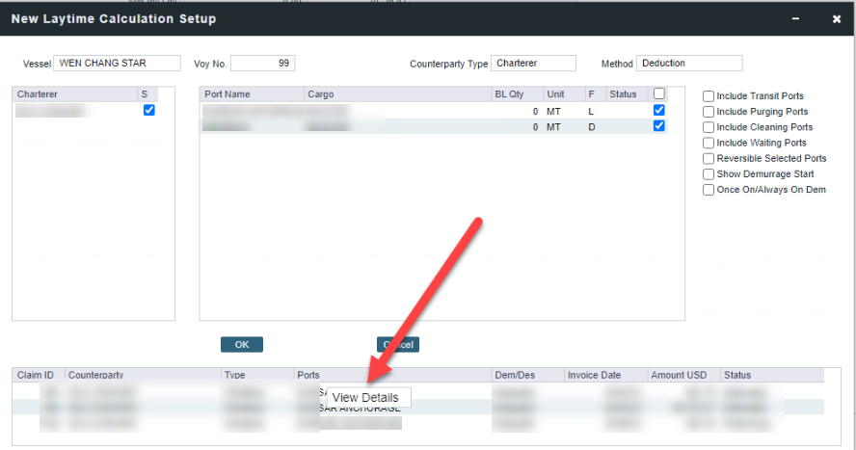This screenshot has width=856, height=450.
Task: Minimize the New Laytime Calculation Setup dialog
Action: (796, 19)
